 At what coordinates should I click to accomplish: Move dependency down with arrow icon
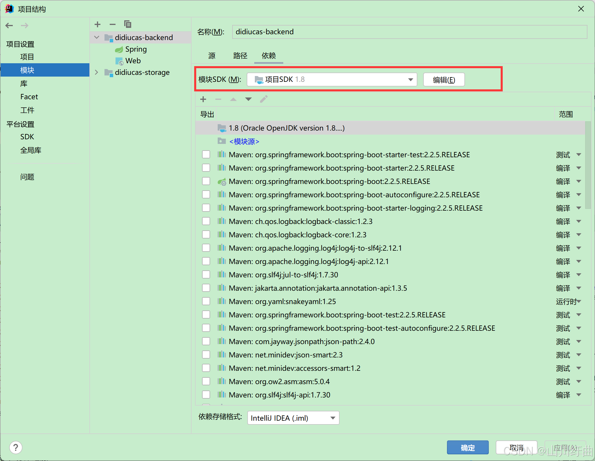248,99
